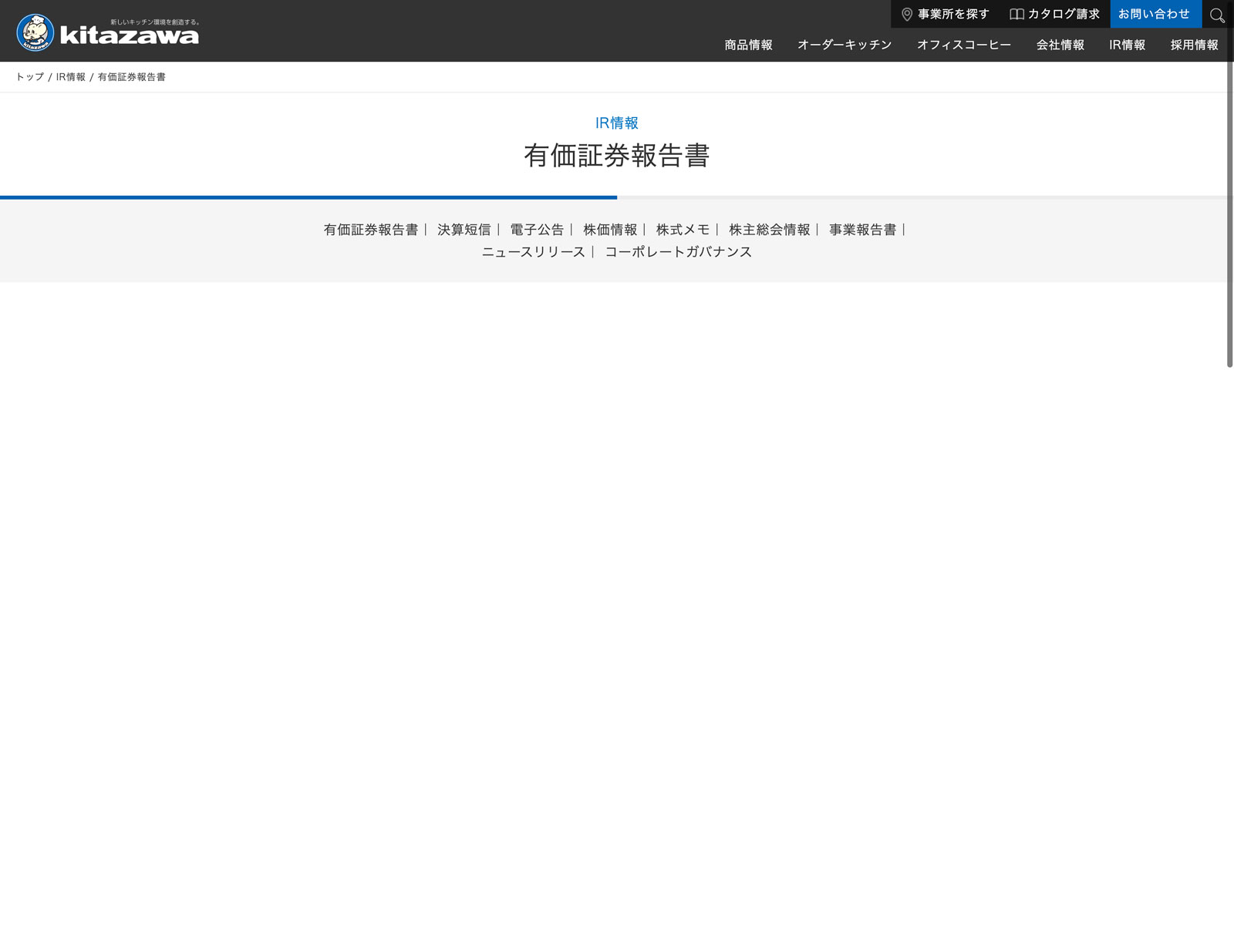This screenshot has height=925, width=1234.
Task: Open the 電子公告 link
Action: click(537, 230)
